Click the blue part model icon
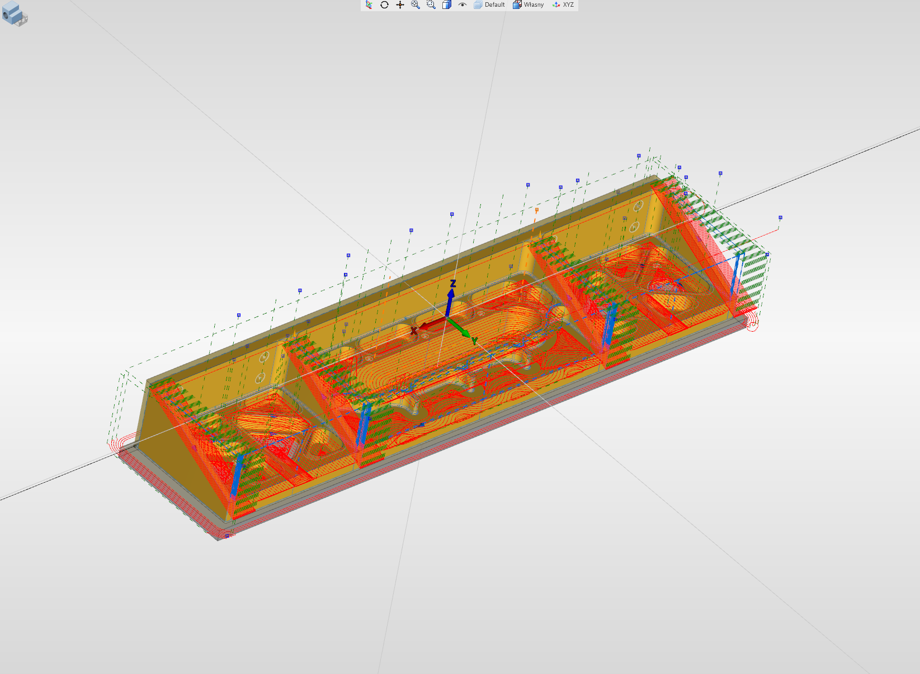The width and height of the screenshot is (920, 674). (x=14, y=14)
